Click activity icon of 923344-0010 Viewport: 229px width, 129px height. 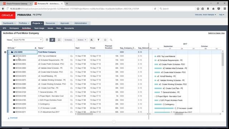pyautogui.click(x=14, y=56)
